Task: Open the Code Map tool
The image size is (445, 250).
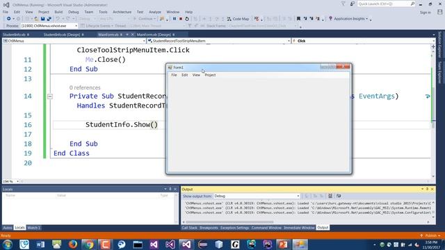Action: (238, 19)
